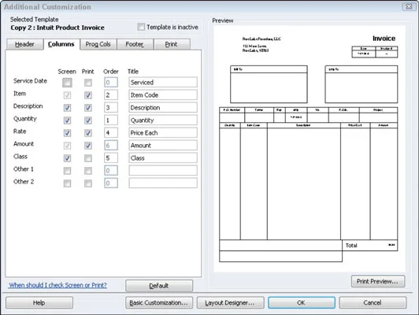Open Basic Customization dialog
This screenshot has width=419, height=315.
click(x=159, y=302)
